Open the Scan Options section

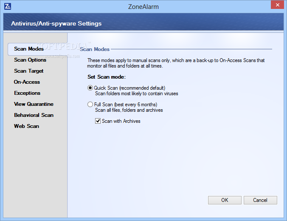coord(30,60)
